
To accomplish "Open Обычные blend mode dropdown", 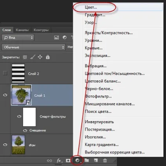I will coord(33,47).
